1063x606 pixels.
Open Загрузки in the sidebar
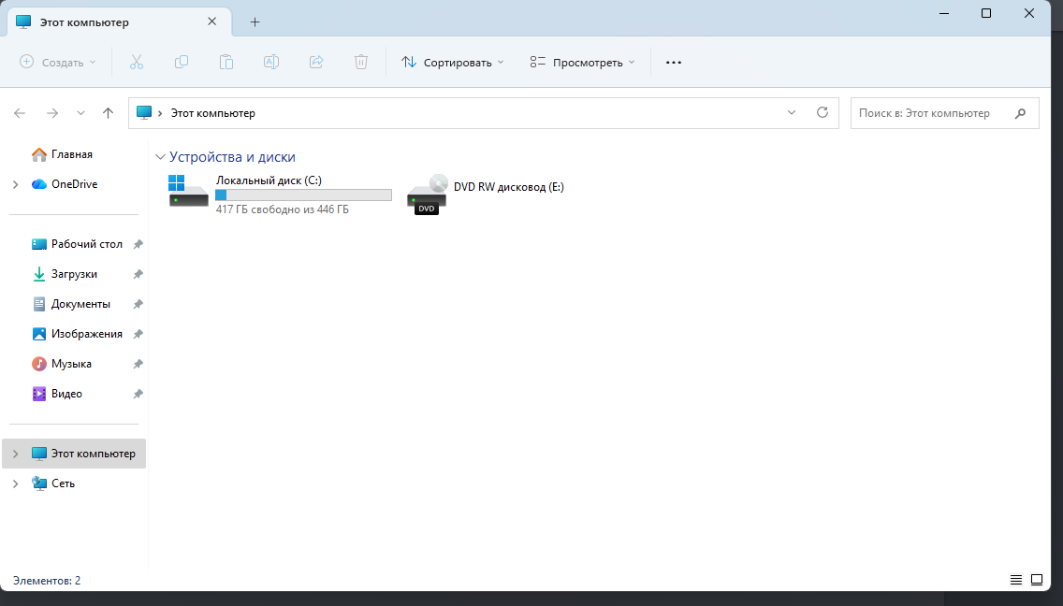click(x=66, y=274)
